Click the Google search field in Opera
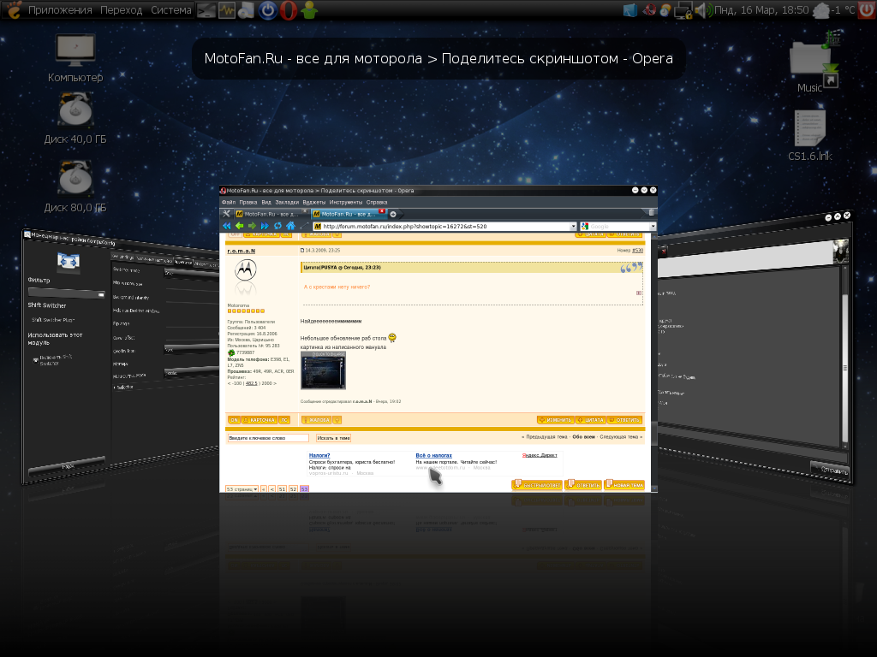 point(618,226)
